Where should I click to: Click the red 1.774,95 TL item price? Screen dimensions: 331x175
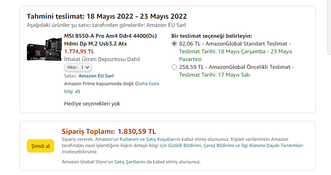(79, 51)
